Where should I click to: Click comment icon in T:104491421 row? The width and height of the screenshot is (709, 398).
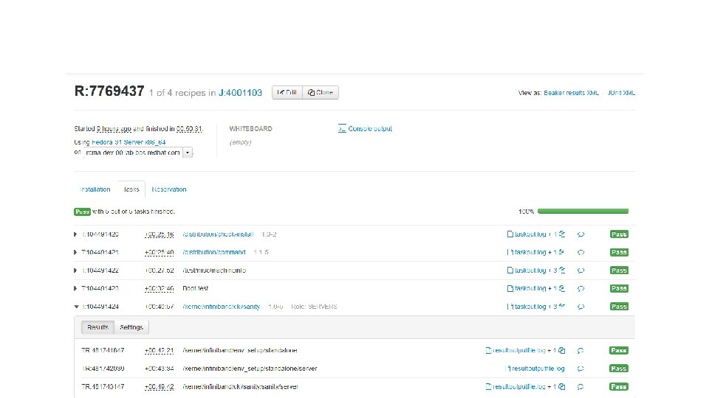[x=580, y=252]
